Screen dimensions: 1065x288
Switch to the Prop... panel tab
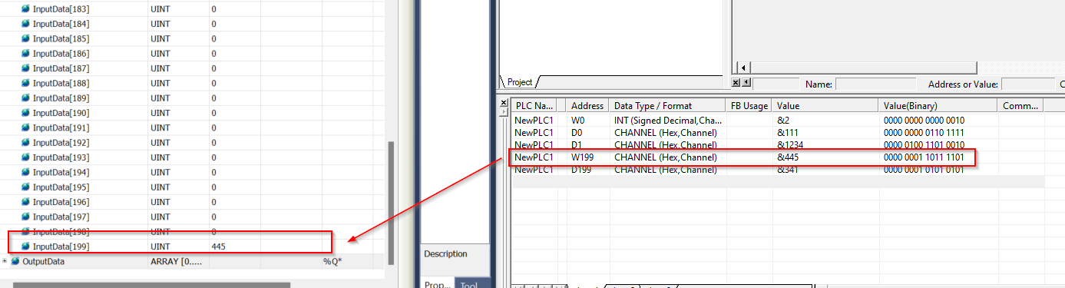tap(438, 283)
